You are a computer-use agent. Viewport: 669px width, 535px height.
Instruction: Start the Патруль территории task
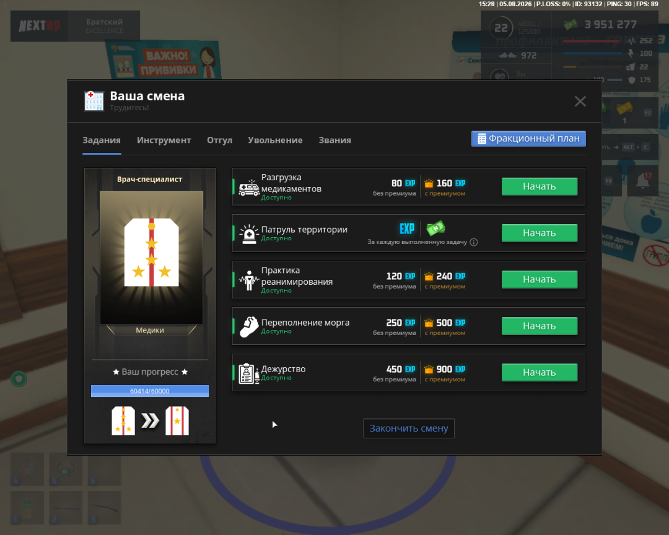tap(540, 233)
